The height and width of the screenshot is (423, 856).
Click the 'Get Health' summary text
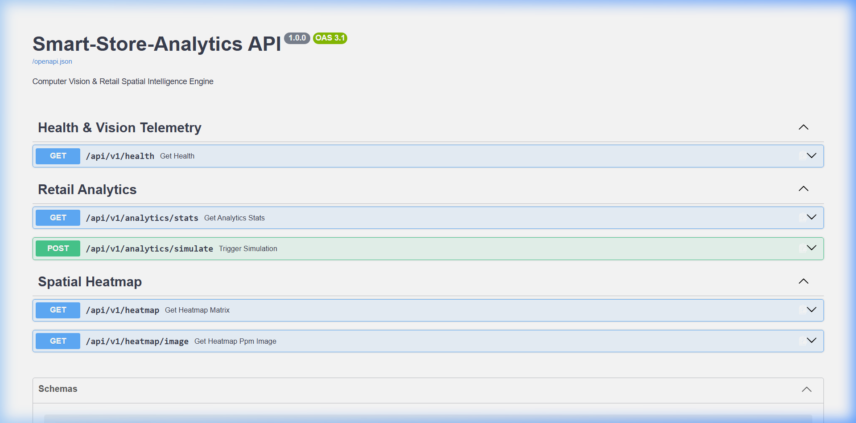[177, 156]
